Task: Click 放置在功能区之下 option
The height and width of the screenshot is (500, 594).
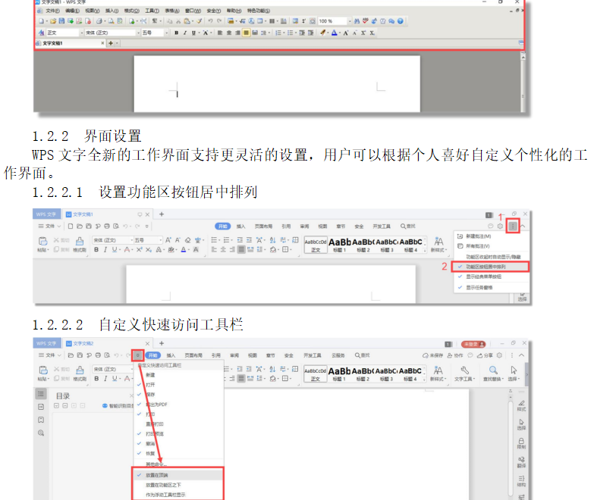Action: 163,484
